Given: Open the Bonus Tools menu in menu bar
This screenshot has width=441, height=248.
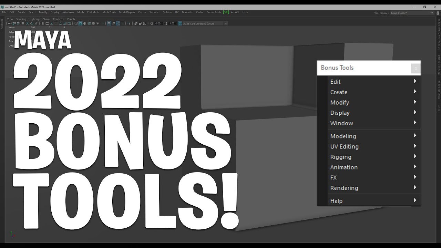Looking at the screenshot, I should [x=214, y=12].
